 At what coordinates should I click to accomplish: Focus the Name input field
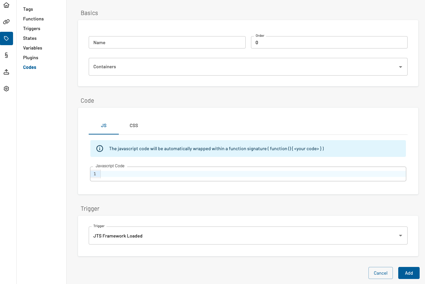coord(167,42)
